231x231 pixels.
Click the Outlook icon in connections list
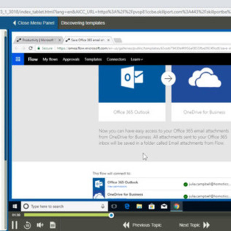(x=99, y=184)
